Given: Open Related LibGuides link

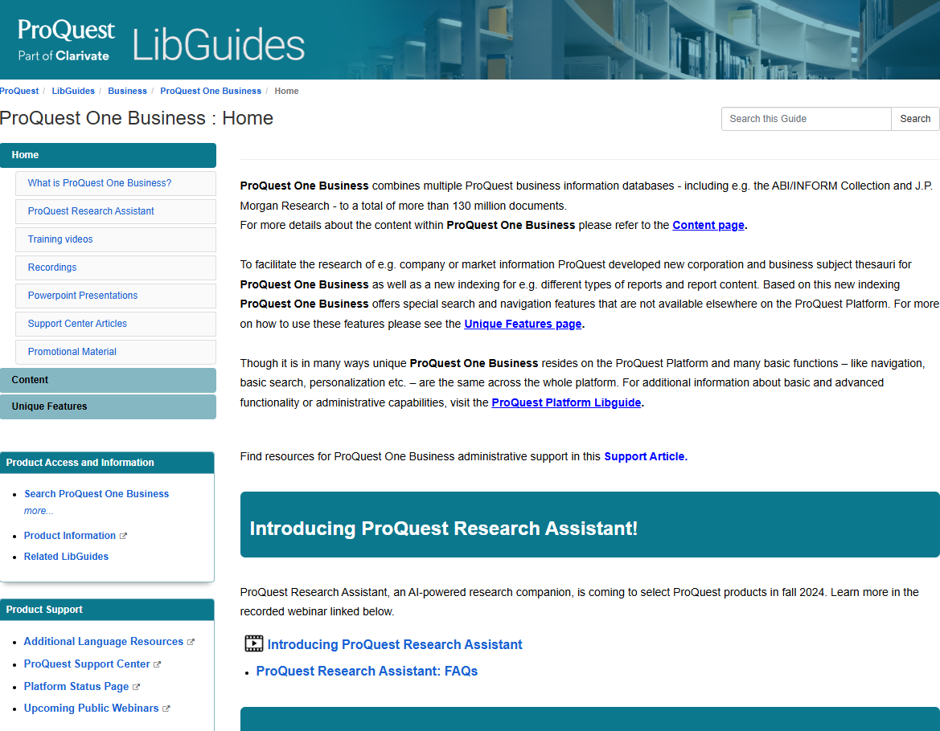Looking at the screenshot, I should [66, 557].
